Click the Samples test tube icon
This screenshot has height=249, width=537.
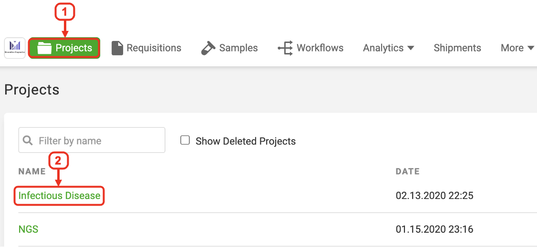(208, 48)
